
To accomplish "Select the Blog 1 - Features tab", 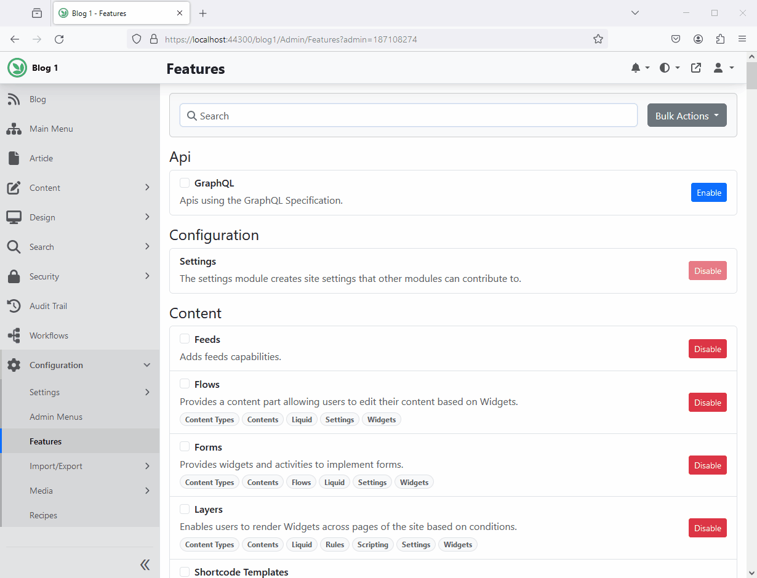I will [x=122, y=13].
